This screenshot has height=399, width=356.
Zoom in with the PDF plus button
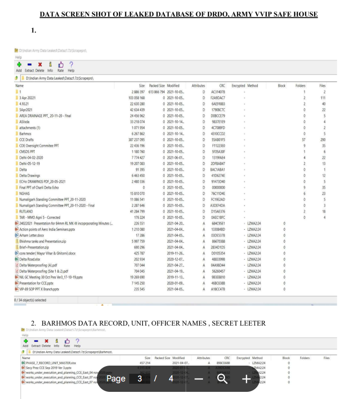tap(246, 379)
